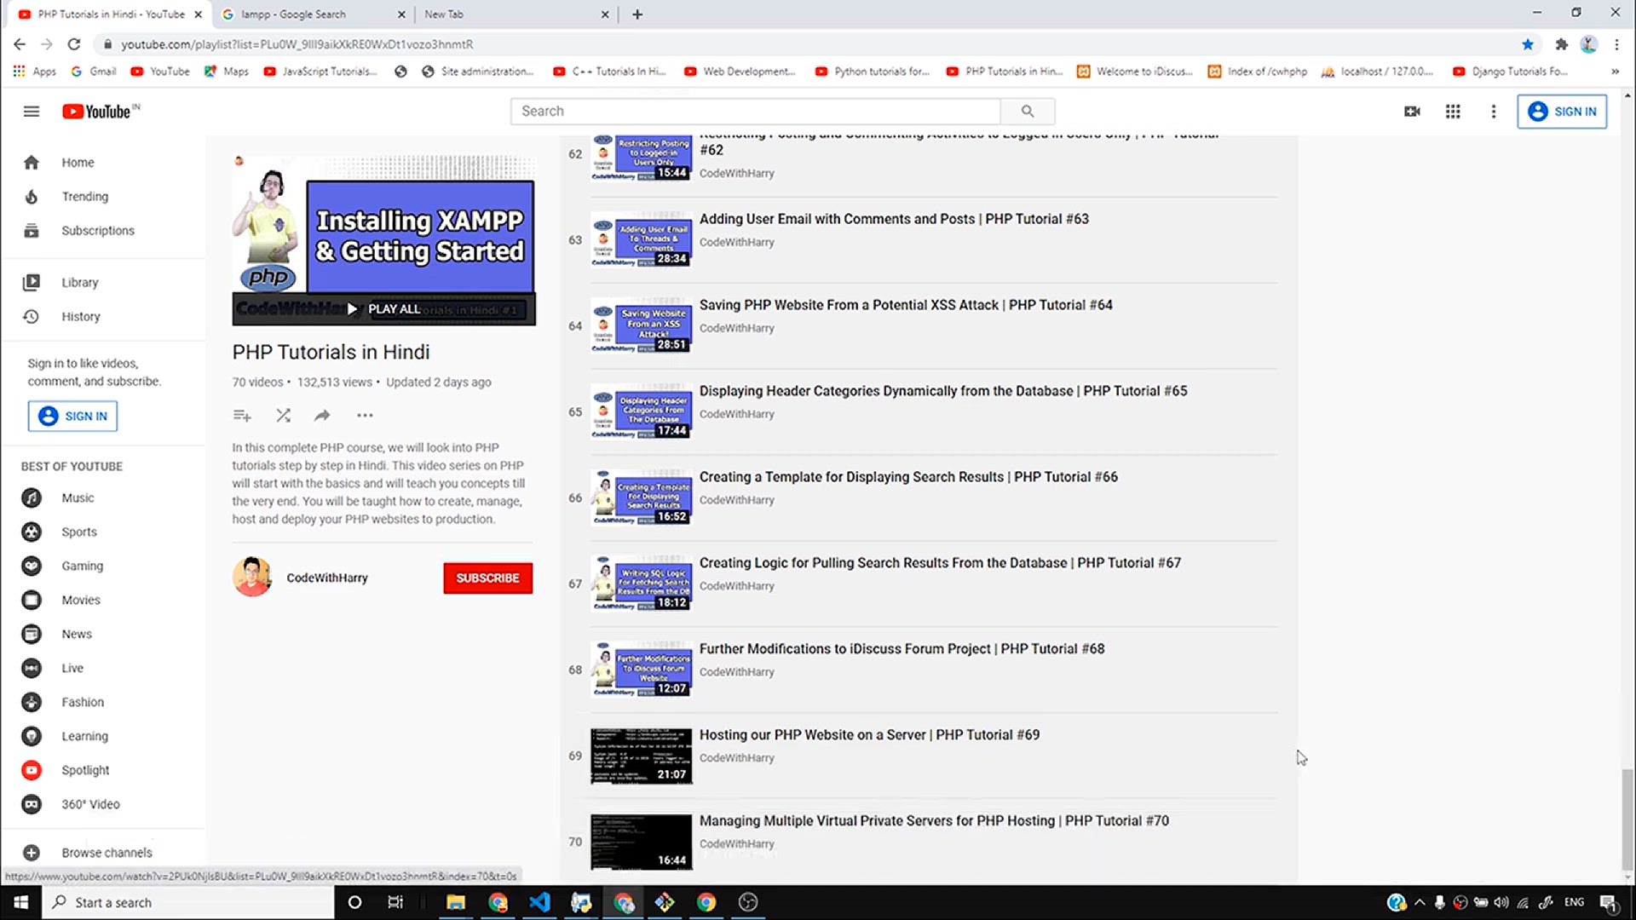Open the YouTube settings three-dot menu

(1493, 112)
